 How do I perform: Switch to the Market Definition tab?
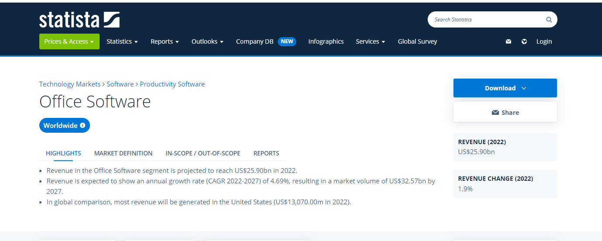(123, 153)
